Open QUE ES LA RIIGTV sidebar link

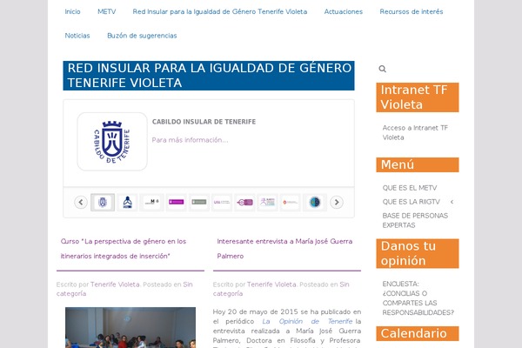coord(412,202)
